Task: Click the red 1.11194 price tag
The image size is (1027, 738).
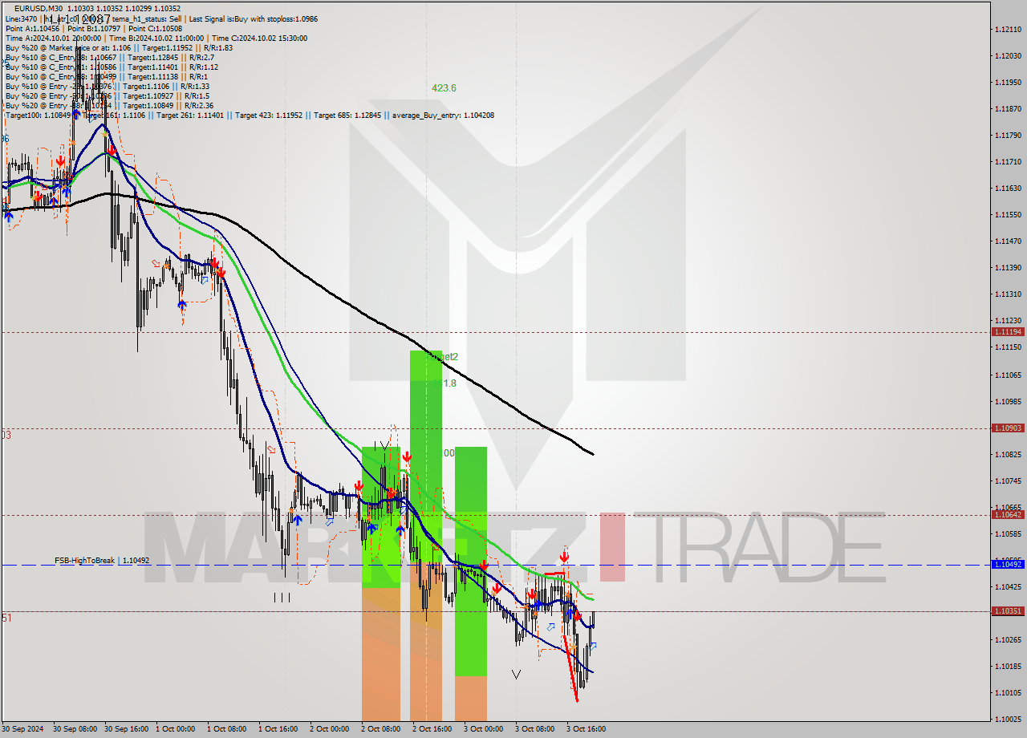Action: (1008, 331)
